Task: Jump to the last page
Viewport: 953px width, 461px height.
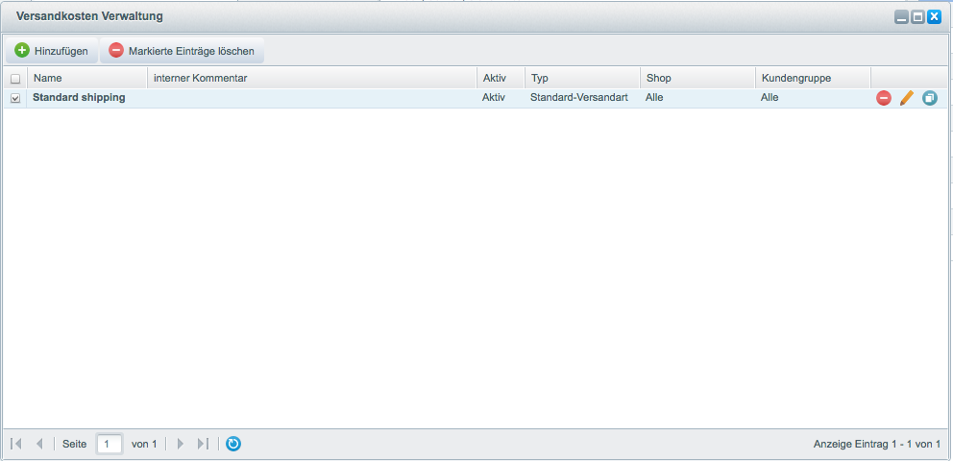Action: 203,444
